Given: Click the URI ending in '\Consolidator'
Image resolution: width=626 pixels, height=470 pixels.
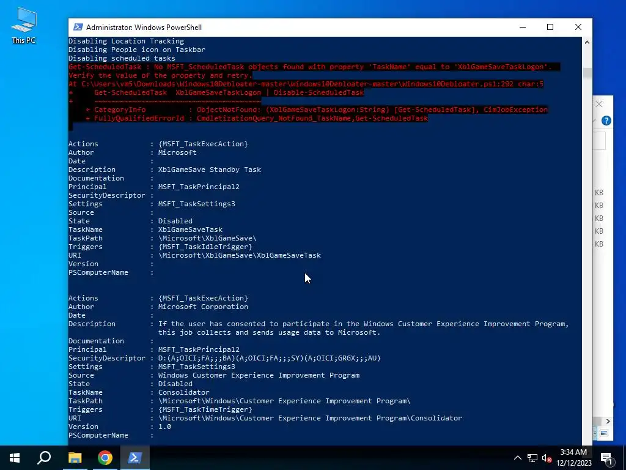Looking at the screenshot, I should (x=310, y=418).
